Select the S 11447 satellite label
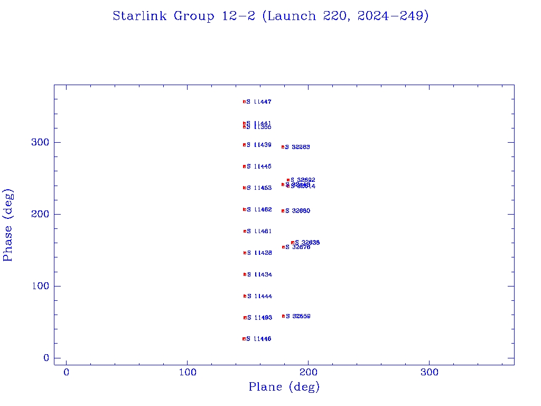 (x=259, y=102)
